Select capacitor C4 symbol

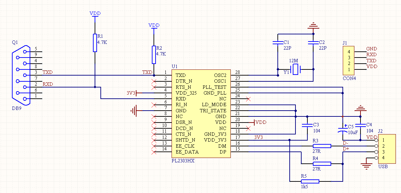(360, 125)
